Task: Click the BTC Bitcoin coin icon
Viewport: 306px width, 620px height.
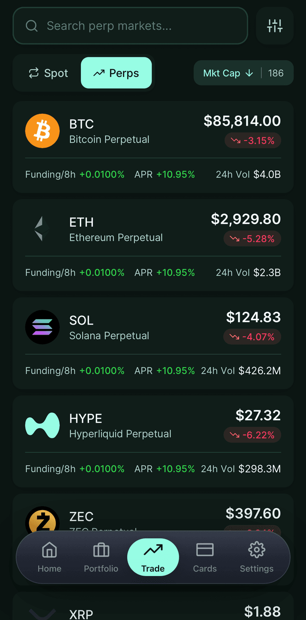Action: click(x=42, y=131)
